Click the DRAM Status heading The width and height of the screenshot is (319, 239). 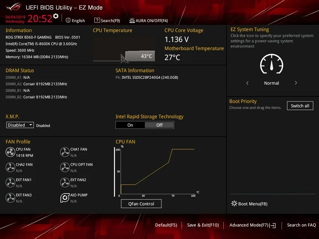tap(20, 71)
